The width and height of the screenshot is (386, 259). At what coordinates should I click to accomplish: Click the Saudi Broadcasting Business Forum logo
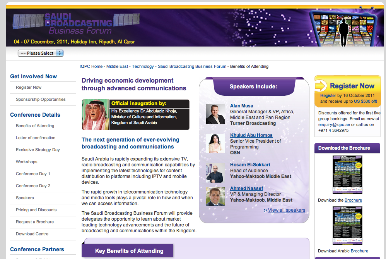[76, 24]
